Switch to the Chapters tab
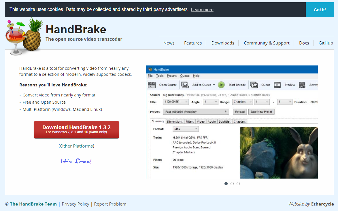The height and width of the screenshot is (211, 338). click(240, 122)
